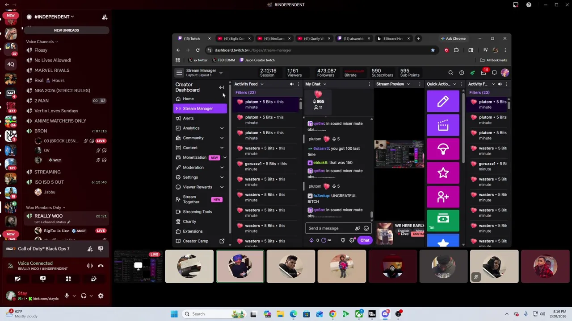Click the green money ad quick action tile
Image resolution: width=572 pixels, height=321 pixels.
443,221
